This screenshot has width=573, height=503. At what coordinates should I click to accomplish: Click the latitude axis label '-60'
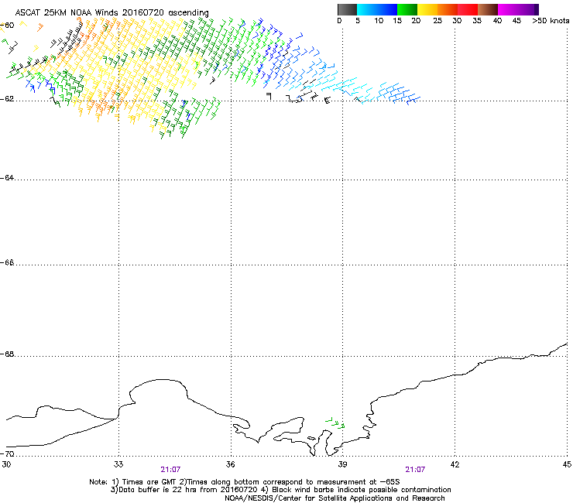[7, 26]
